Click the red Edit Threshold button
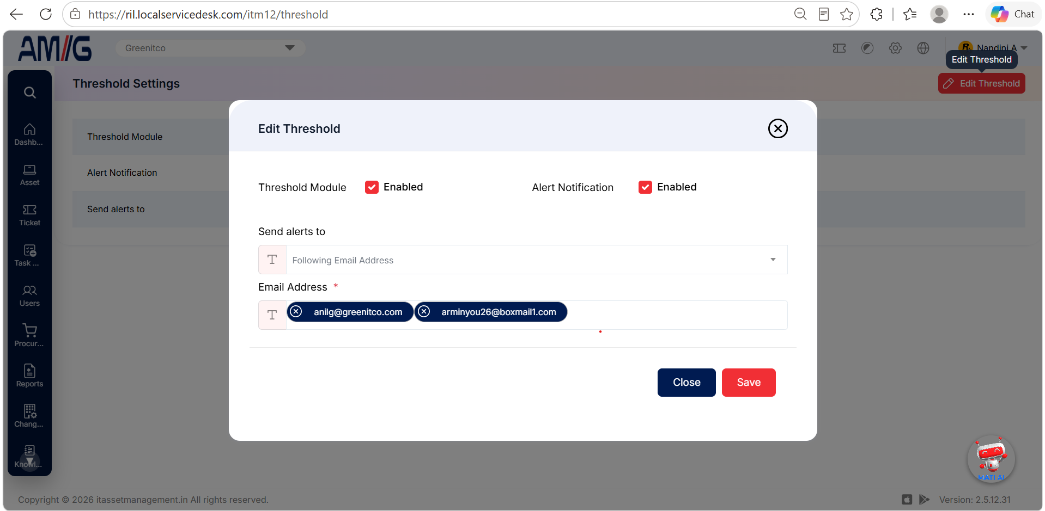Image resolution: width=1045 pixels, height=511 pixels. pyautogui.click(x=981, y=83)
